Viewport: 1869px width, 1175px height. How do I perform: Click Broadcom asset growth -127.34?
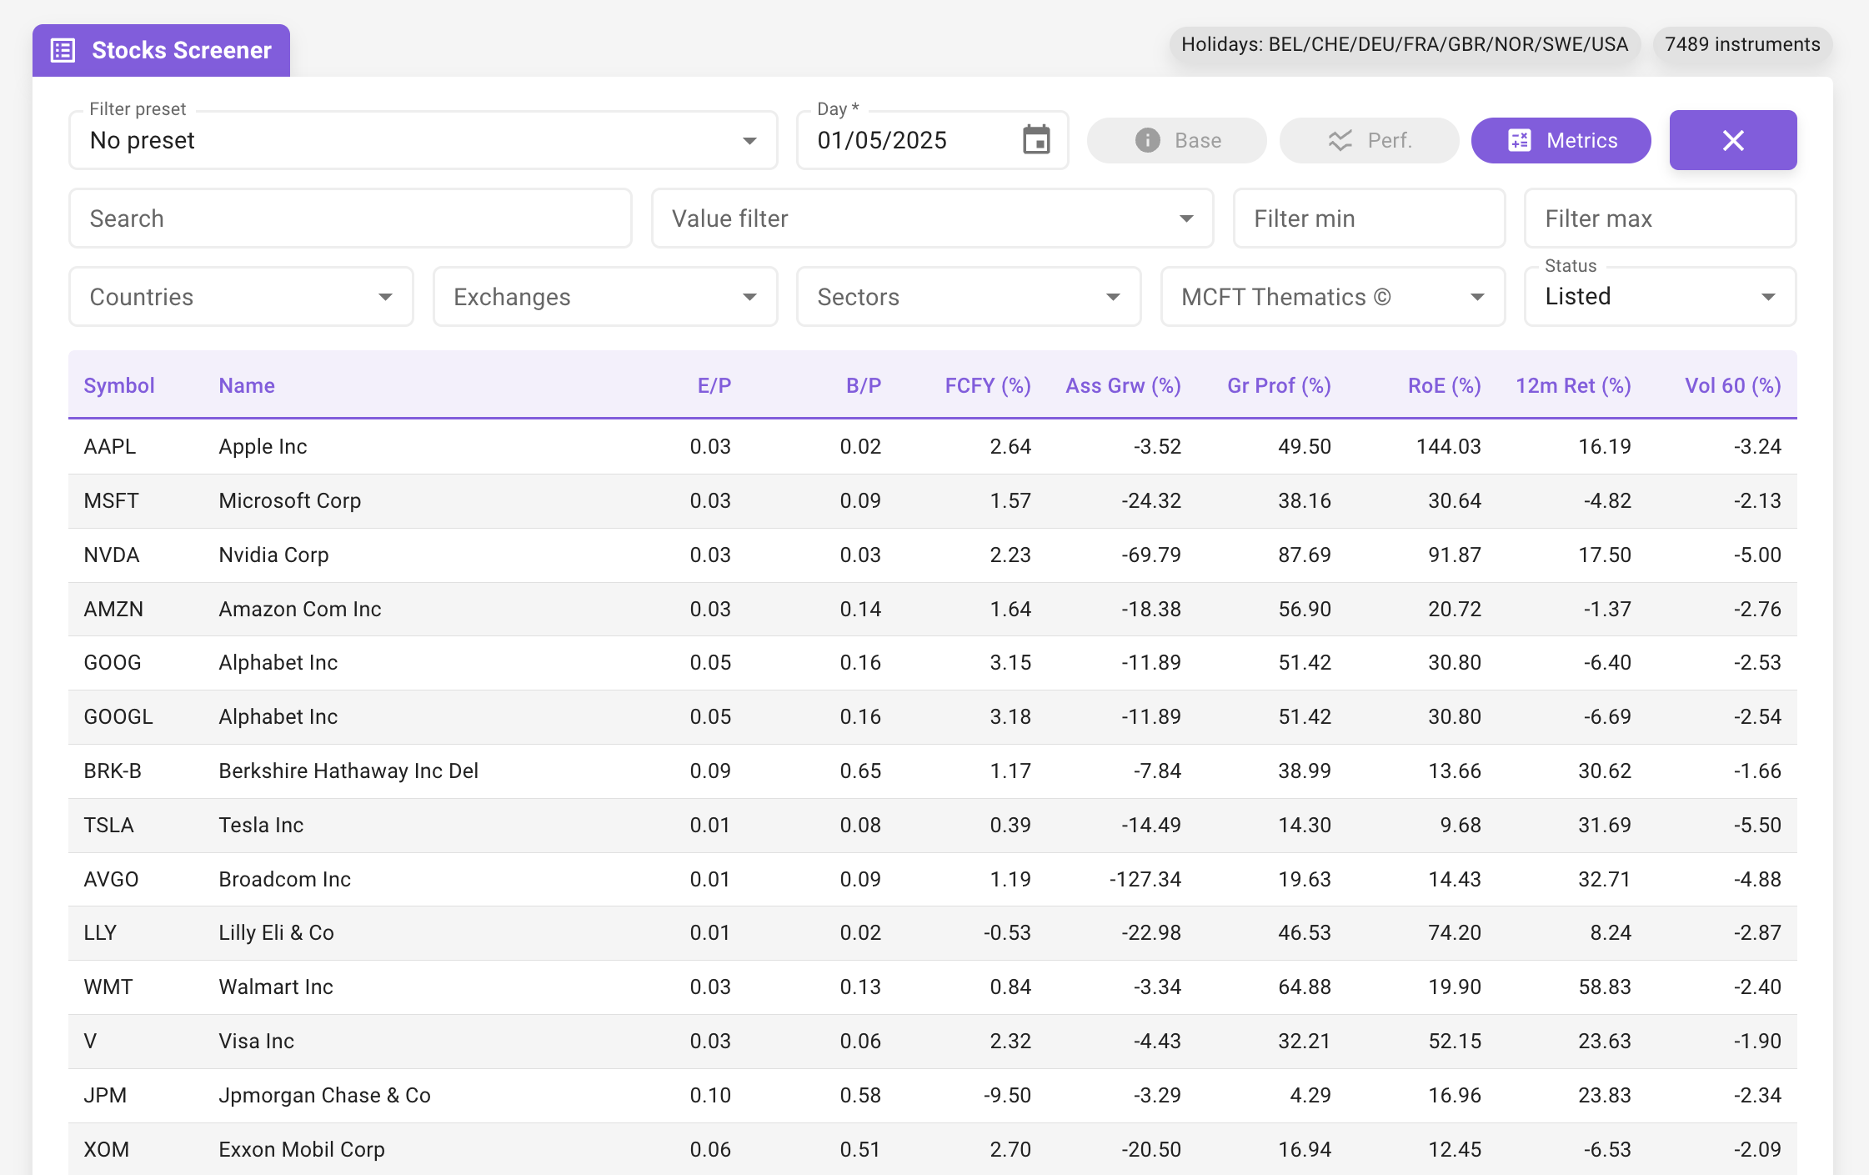[x=1145, y=879]
